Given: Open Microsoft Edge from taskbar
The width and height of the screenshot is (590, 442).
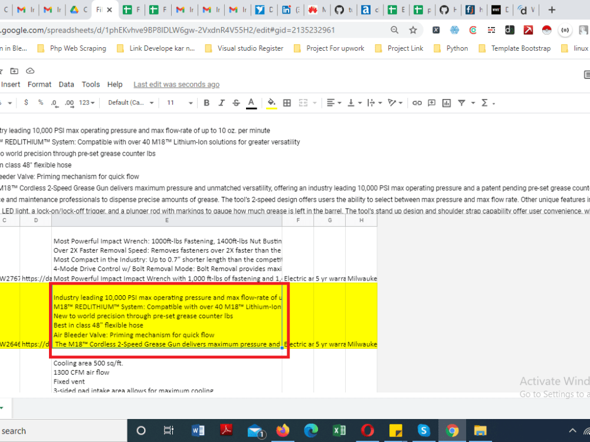Looking at the screenshot, I should pos(311,430).
